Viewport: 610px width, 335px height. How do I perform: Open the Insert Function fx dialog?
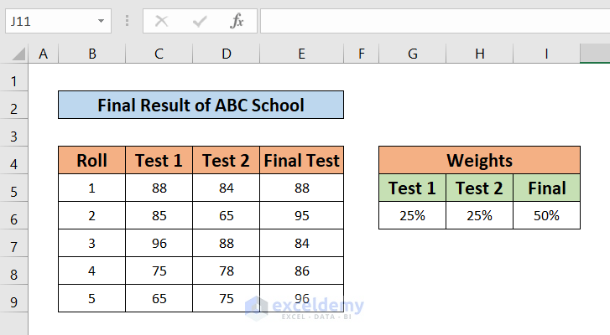click(237, 21)
